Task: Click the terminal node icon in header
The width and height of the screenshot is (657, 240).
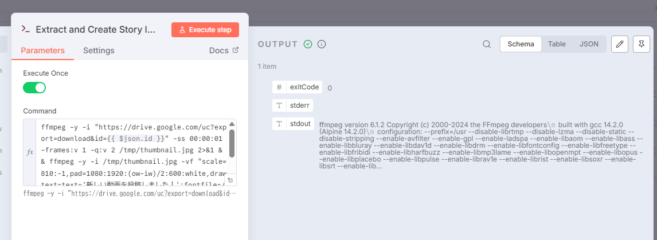Action: click(x=25, y=29)
